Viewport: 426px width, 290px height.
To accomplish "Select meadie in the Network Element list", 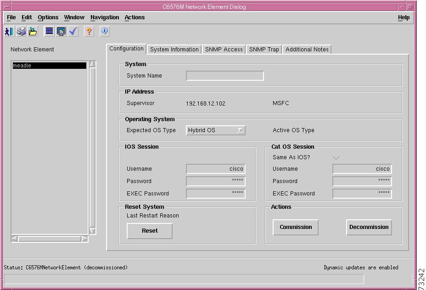I will tap(50, 66).
